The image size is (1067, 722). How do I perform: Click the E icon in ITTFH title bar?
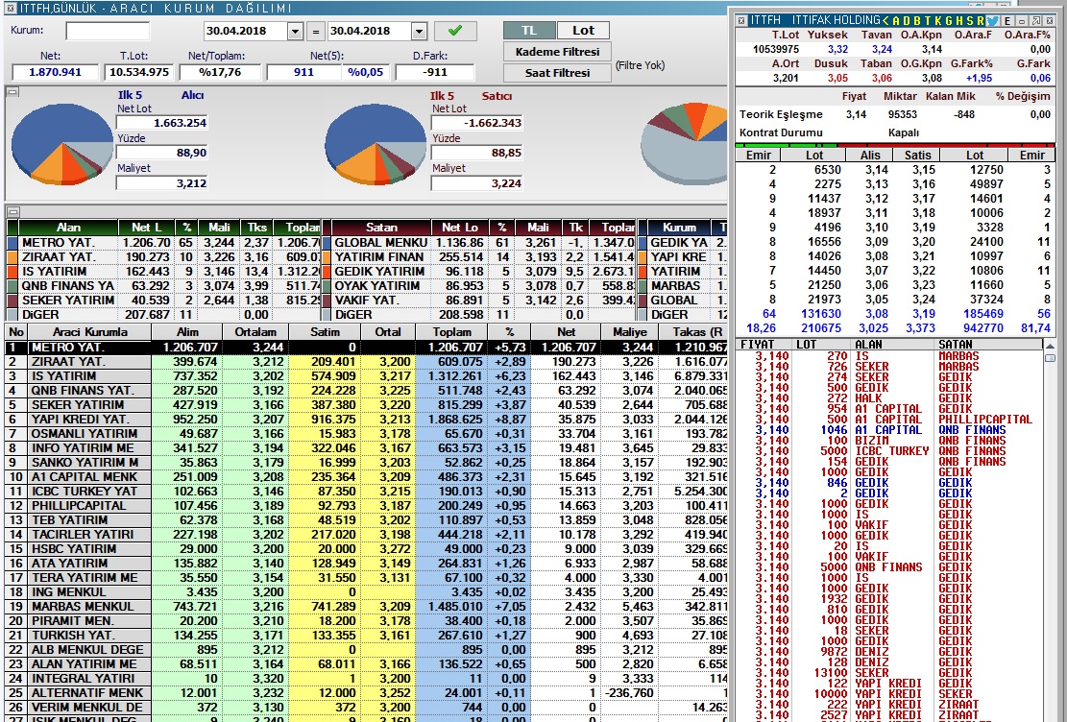click(1007, 21)
